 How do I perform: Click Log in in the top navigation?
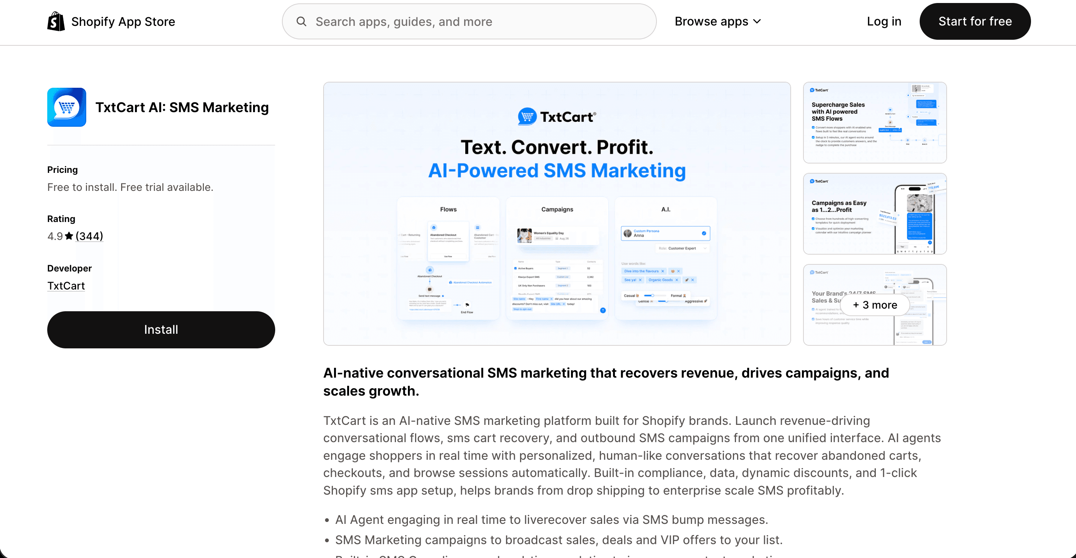pos(883,21)
